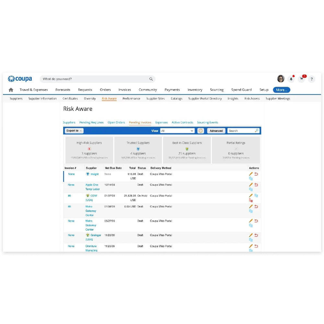Open the Travel & Expenses menu
The height and width of the screenshot is (324, 324).
[x=34, y=90]
